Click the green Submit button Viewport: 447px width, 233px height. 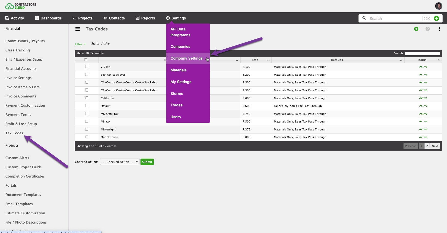coord(147,162)
